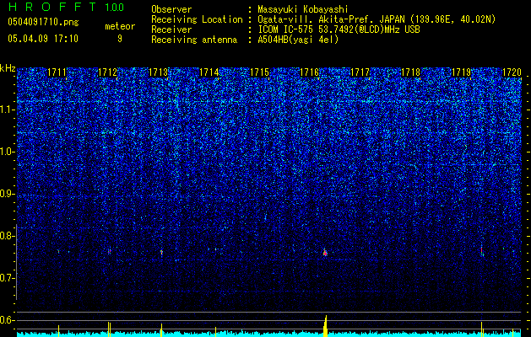
Task: Click the 0.9 frequency axis label
Action: click(x=7, y=194)
